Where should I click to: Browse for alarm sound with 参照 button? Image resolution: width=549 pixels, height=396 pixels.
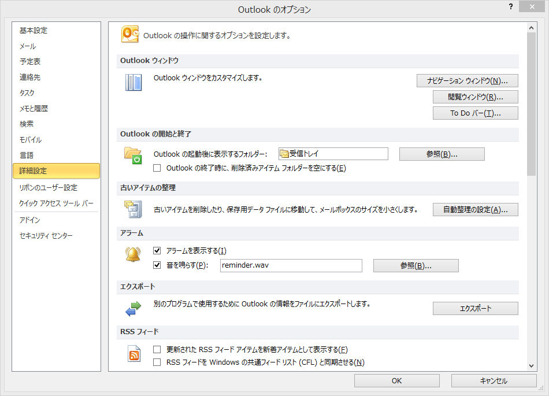tap(416, 266)
